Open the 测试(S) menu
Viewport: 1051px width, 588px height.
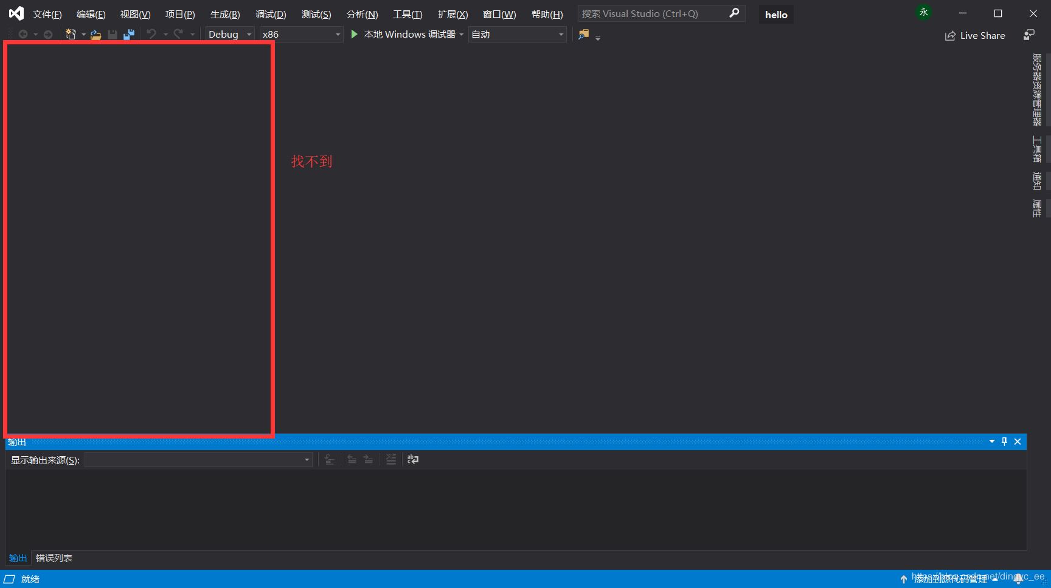click(316, 14)
